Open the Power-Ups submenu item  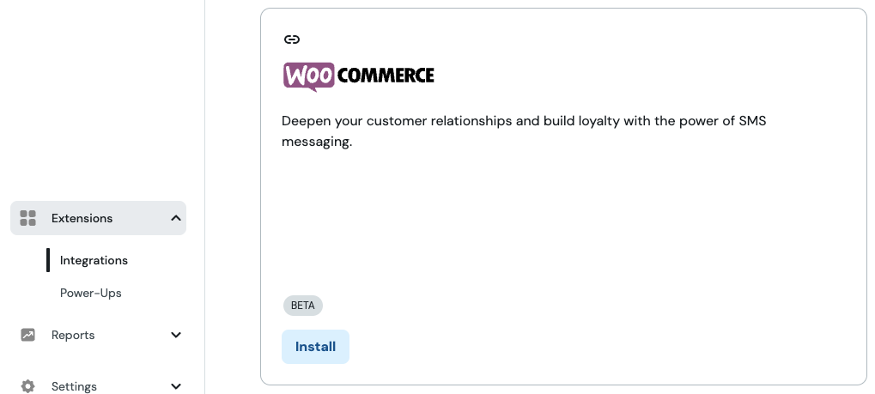(x=91, y=293)
